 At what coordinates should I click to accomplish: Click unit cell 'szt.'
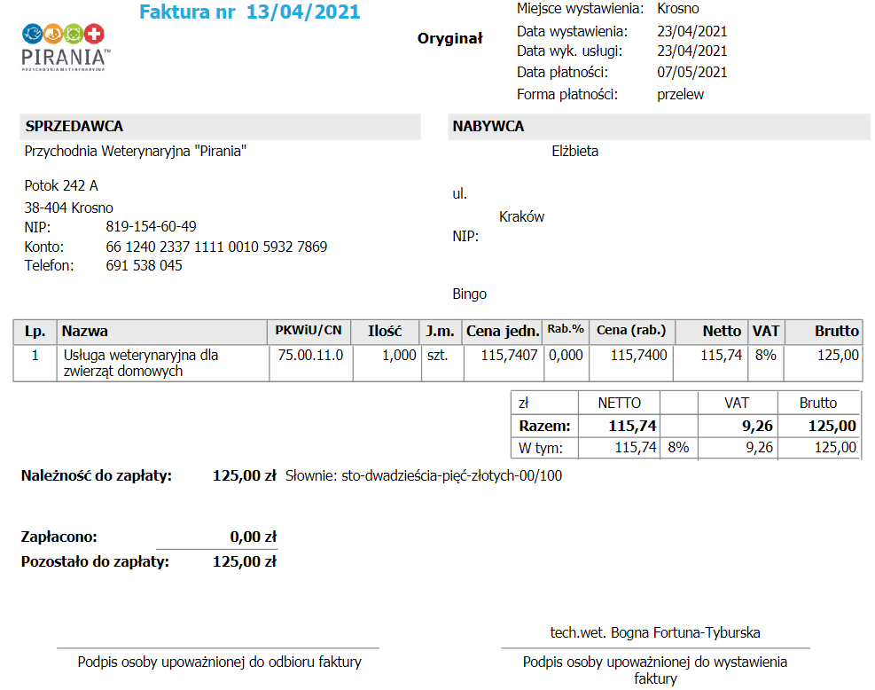(438, 355)
